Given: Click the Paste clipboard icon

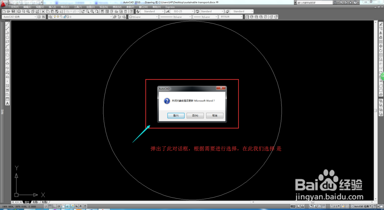Looking at the screenshot, I should (x=52, y=11).
